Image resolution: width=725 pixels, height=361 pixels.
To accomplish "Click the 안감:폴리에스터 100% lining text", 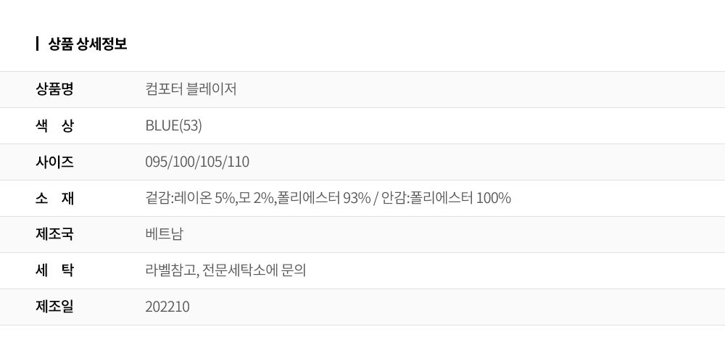I will pyautogui.click(x=446, y=198).
